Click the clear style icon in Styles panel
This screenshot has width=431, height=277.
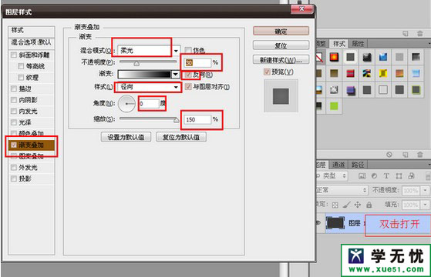389,155
